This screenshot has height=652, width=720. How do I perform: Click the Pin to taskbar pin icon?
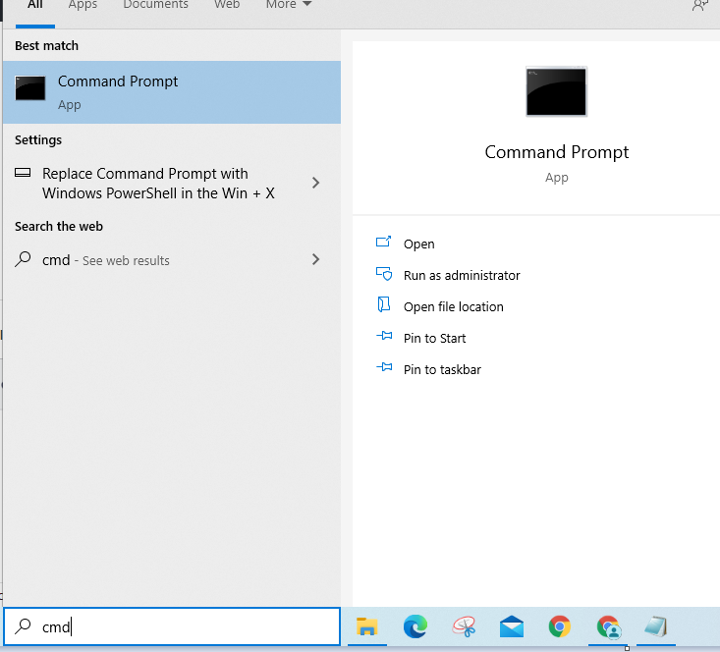coord(384,367)
